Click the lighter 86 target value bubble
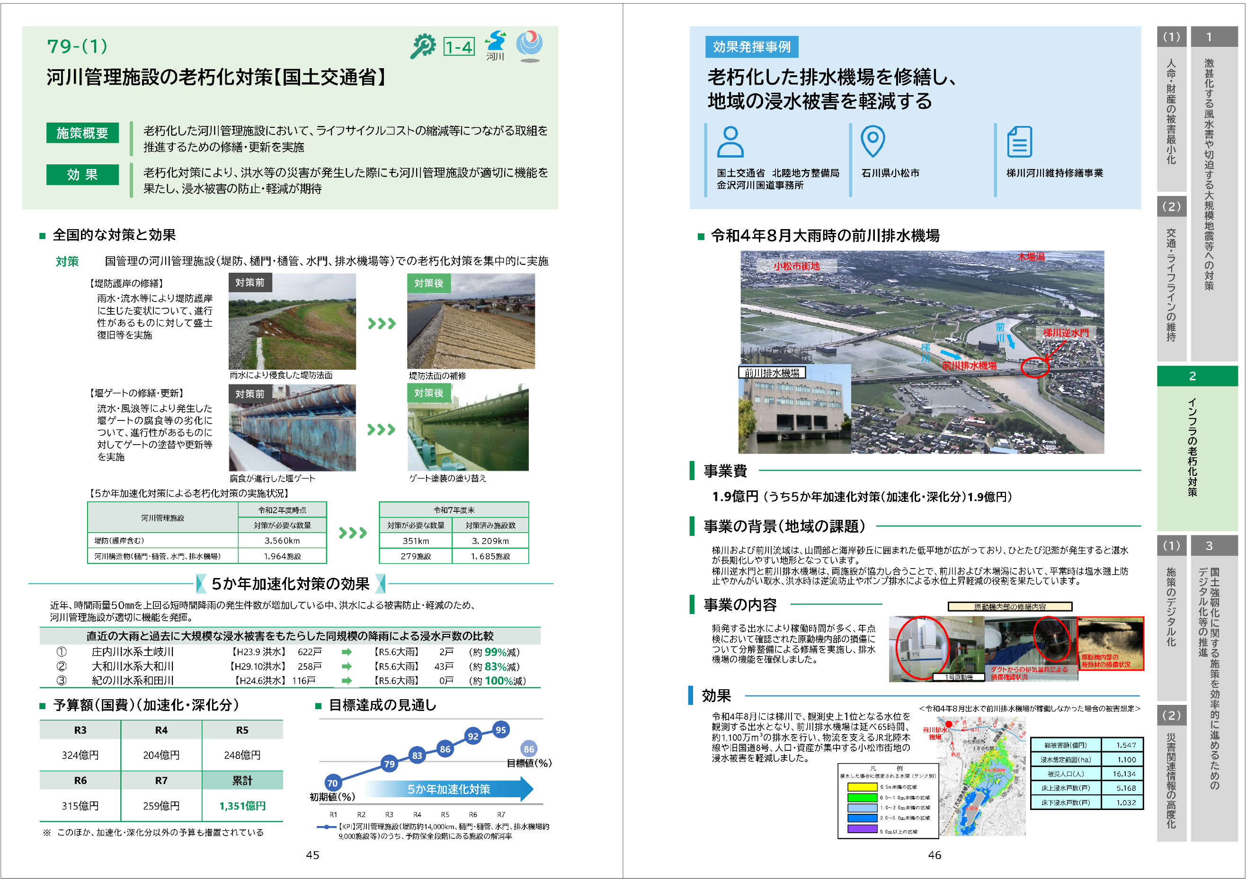 [529, 749]
